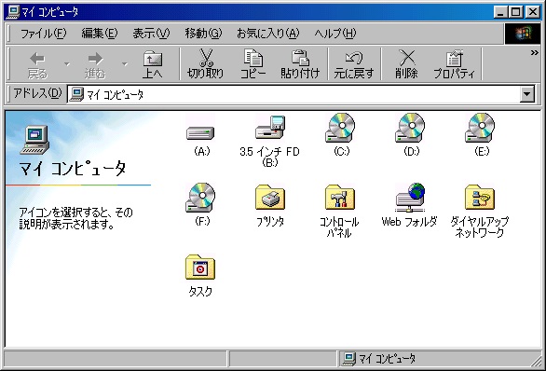Select the (C:) disc drive icon
Viewport: 546px width, 371px height.
coord(340,128)
